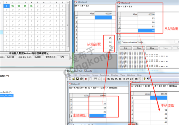Viewport: 179px width, 125px height.
Task: Select function 22 toolbar button
Action: click(128, 79)
